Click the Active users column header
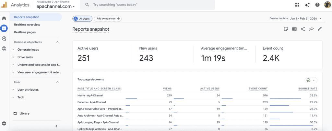This screenshot has height=131, width=332. tap(210, 89)
